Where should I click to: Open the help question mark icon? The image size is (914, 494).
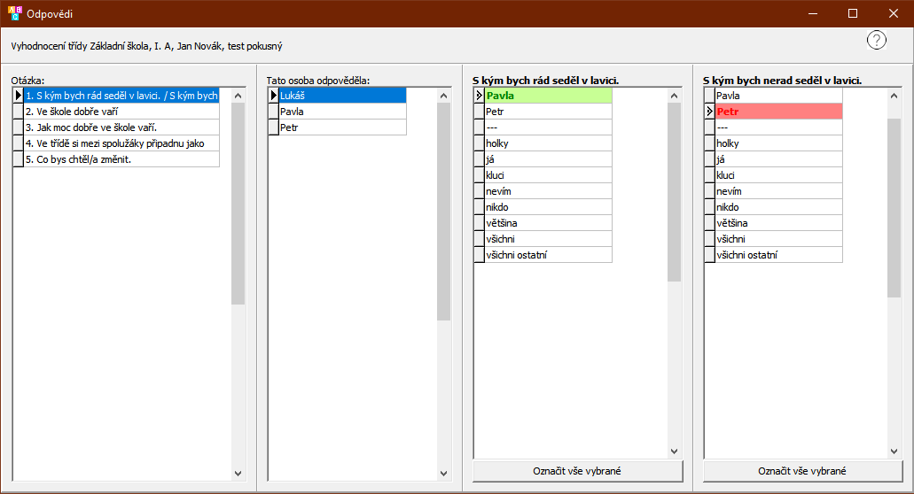point(876,40)
